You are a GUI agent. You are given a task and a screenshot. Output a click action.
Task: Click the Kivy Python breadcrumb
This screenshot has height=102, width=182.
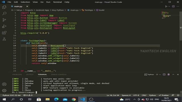click(x=58, y=10)
